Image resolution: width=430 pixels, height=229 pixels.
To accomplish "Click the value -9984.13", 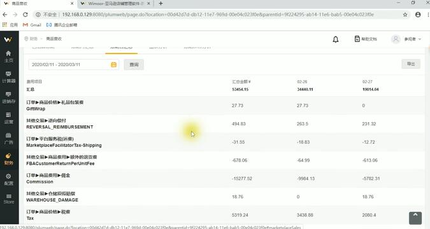I will coord(306,179).
